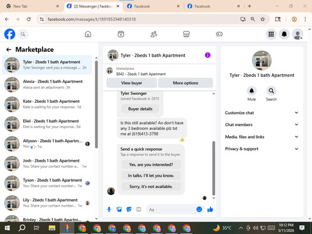Attach a photo with the image icon
The image size is (312, 234).
coord(119,210)
